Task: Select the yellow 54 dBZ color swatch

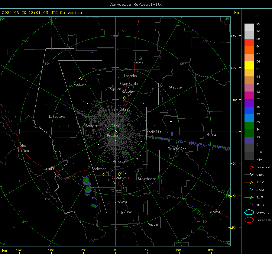Action: (x=249, y=65)
